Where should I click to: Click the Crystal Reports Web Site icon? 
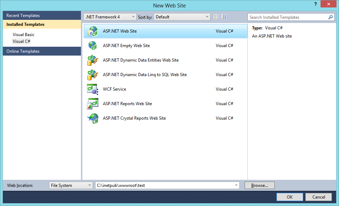pos(93,118)
